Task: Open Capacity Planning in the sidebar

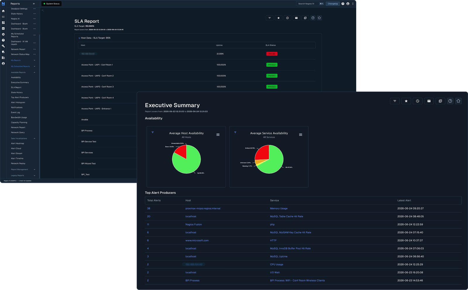Action: 19,122
